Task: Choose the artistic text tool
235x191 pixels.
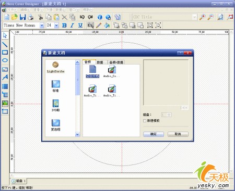Action: click(5, 78)
